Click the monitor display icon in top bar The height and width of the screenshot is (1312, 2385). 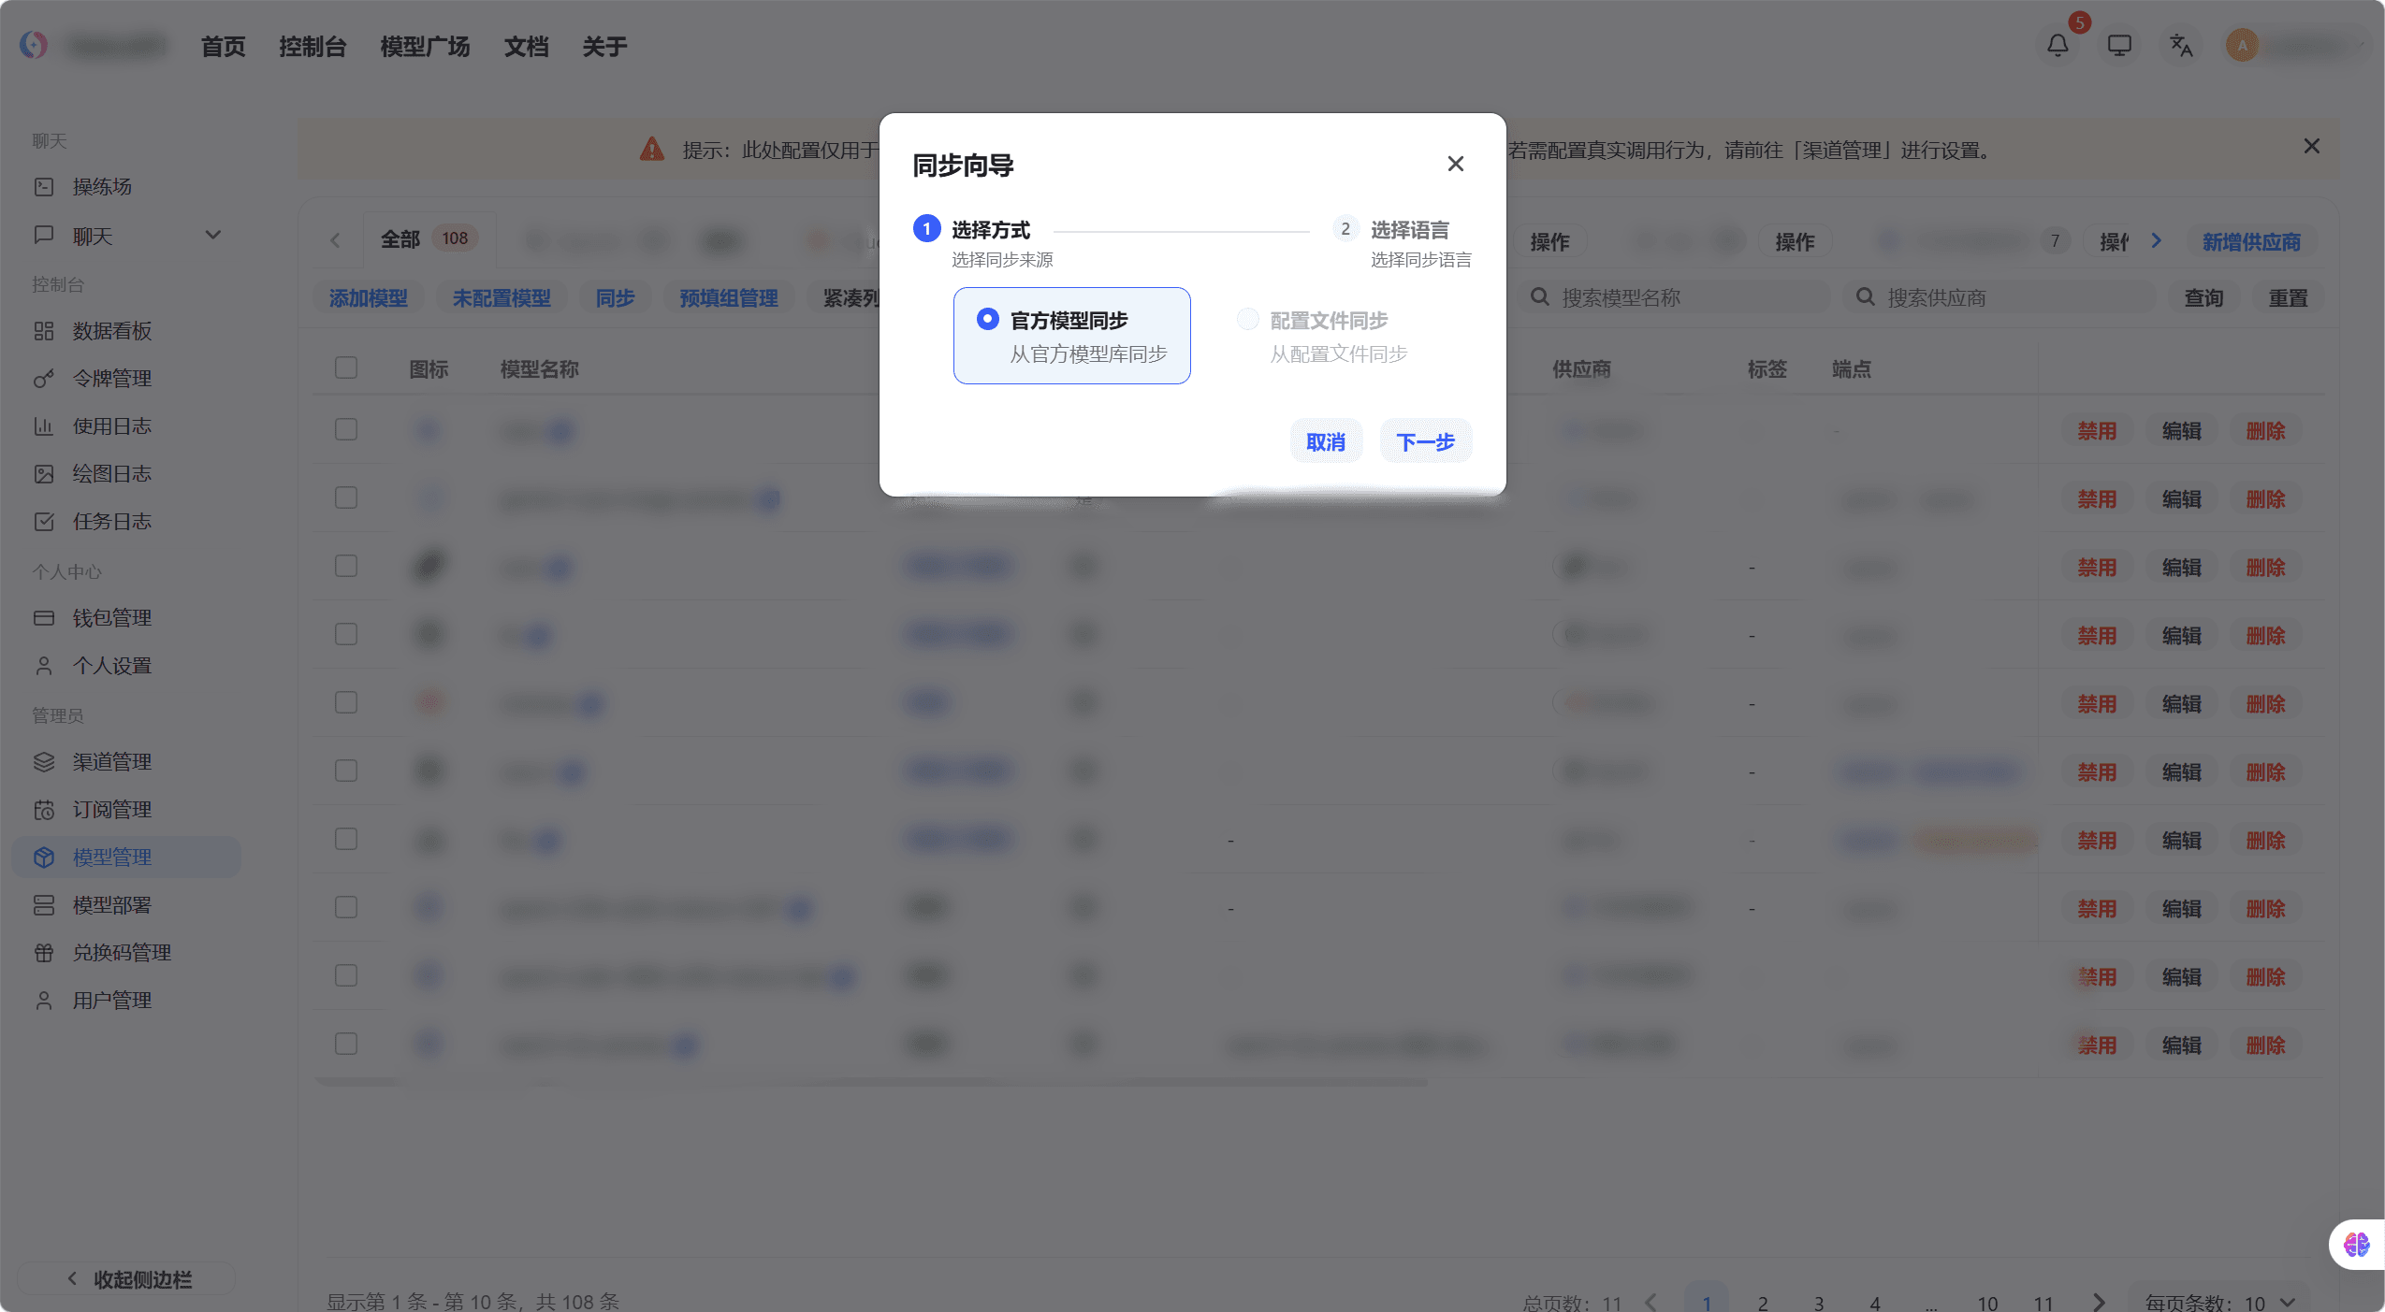[x=2117, y=45]
